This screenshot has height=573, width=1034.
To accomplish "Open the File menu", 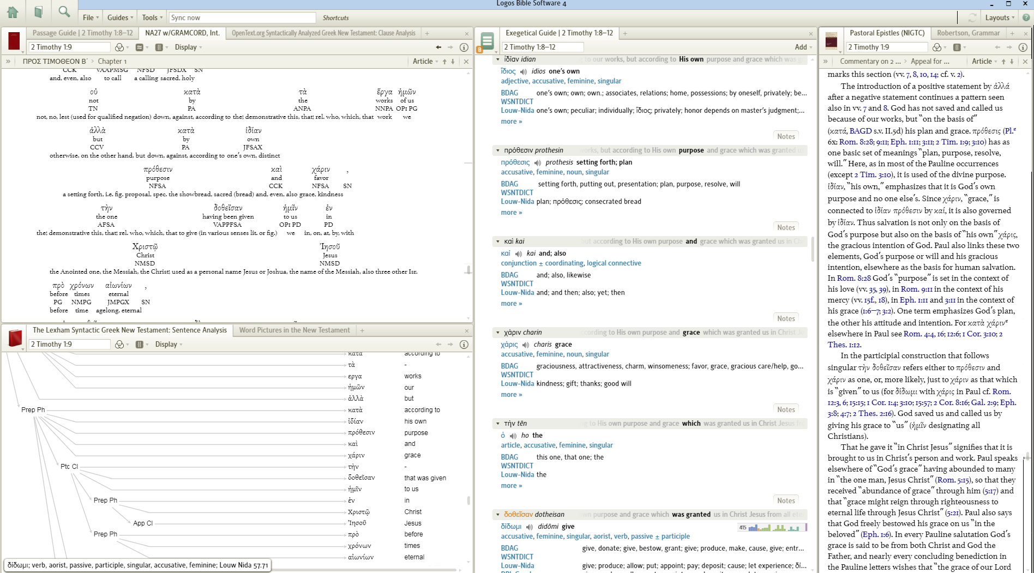I will tap(91, 17).
